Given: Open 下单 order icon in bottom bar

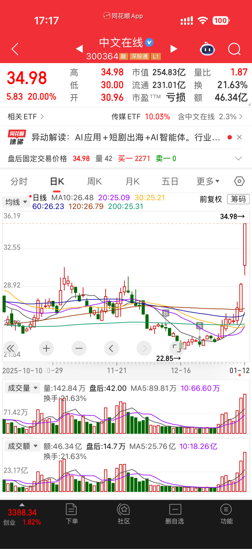Looking at the screenshot, I should [x=72, y=514].
